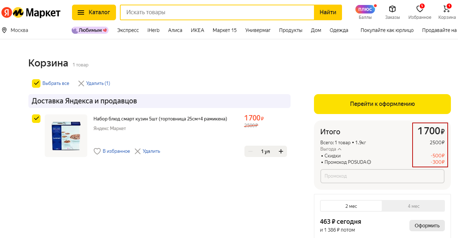Open the Каталог menu
Image resolution: width=458 pixels, height=238 pixels.
pos(94,12)
